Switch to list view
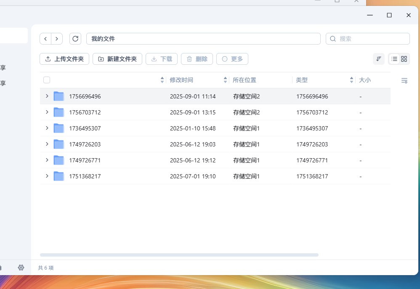This screenshot has width=420, height=289. pyautogui.click(x=394, y=59)
